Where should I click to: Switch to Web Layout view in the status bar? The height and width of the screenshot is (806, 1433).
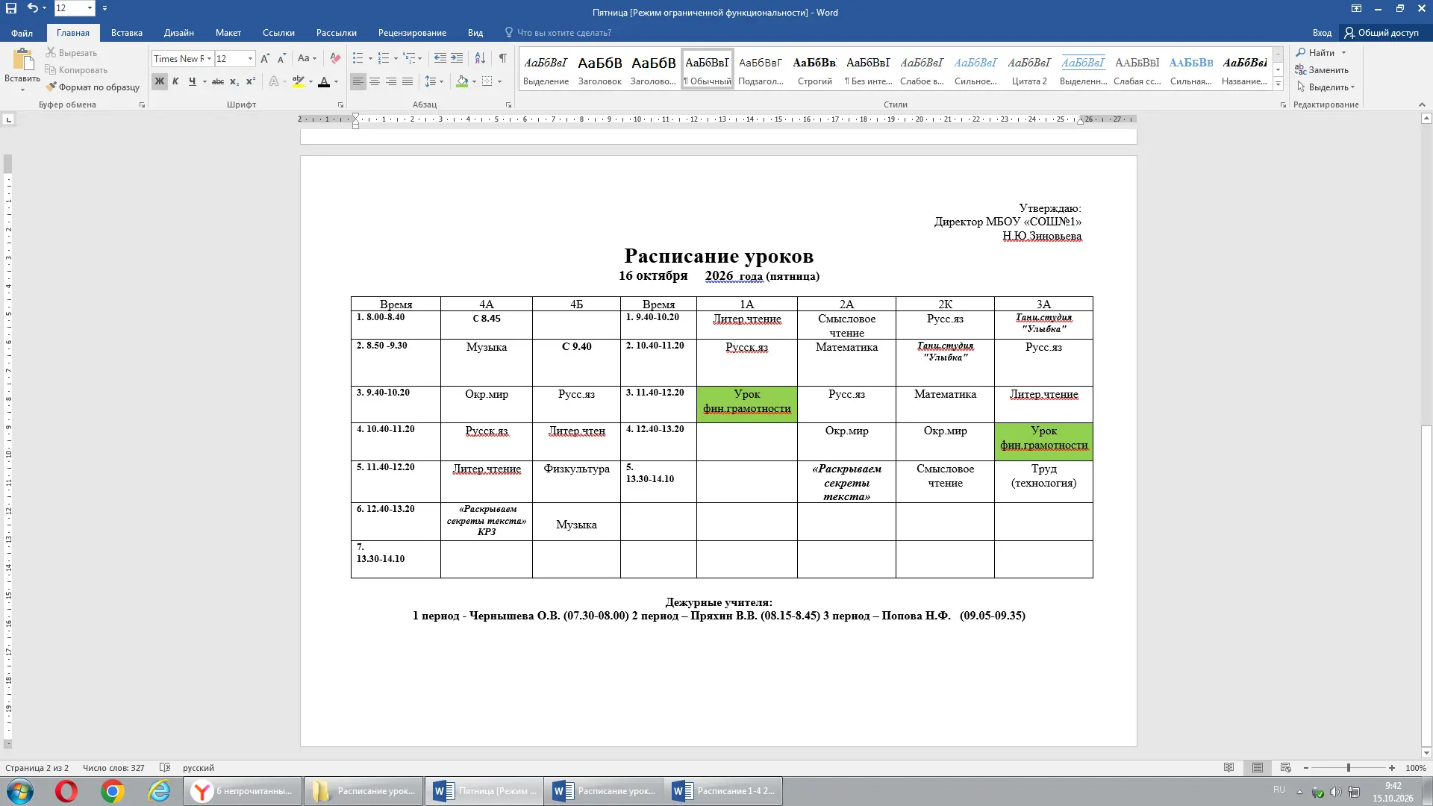(1286, 767)
